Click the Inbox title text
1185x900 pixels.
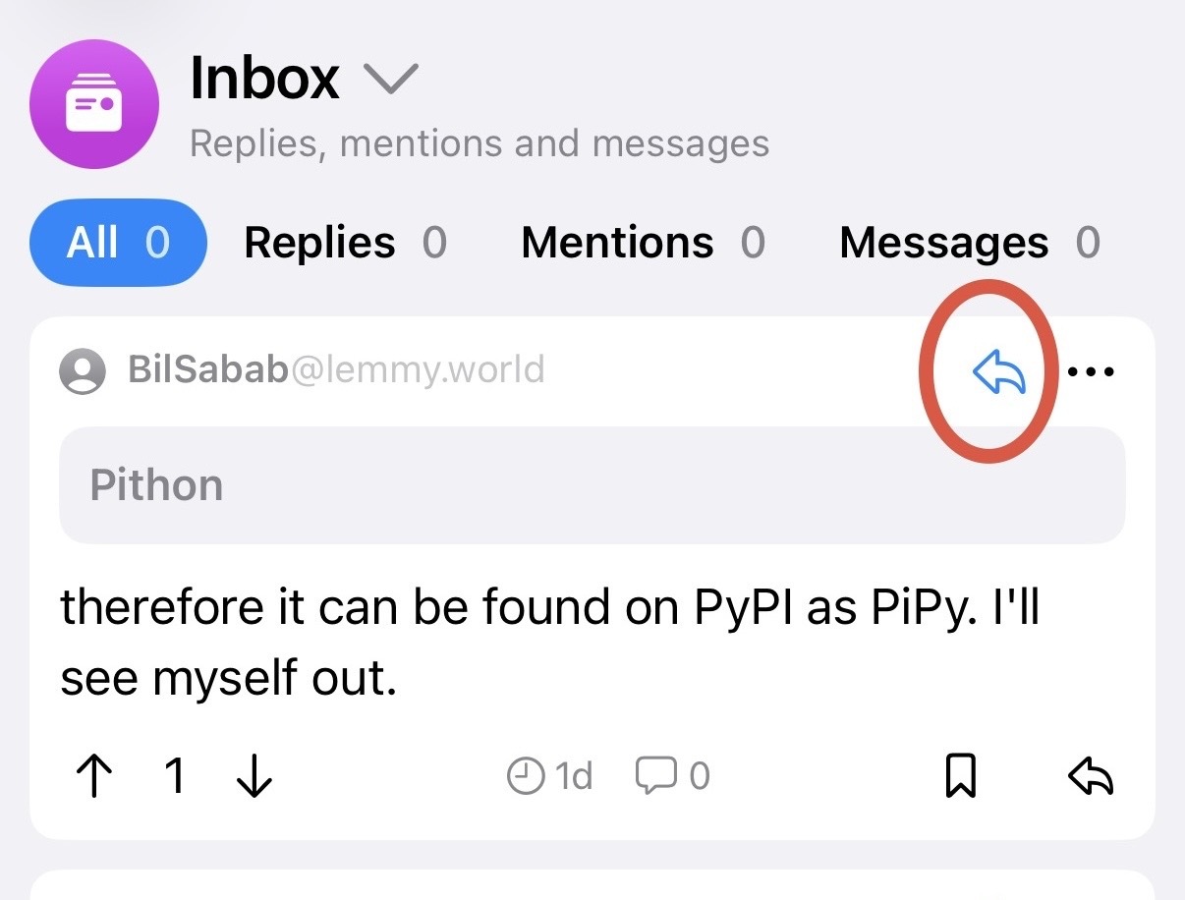(264, 78)
